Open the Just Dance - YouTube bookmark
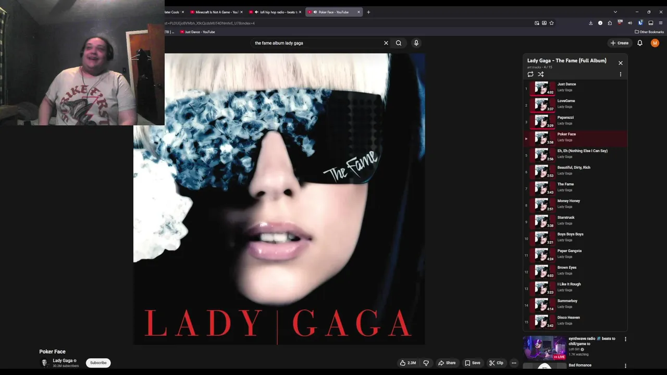 click(x=197, y=32)
